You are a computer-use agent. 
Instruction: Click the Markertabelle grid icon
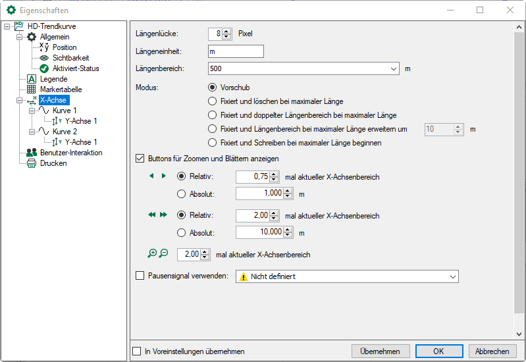click(31, 90)
